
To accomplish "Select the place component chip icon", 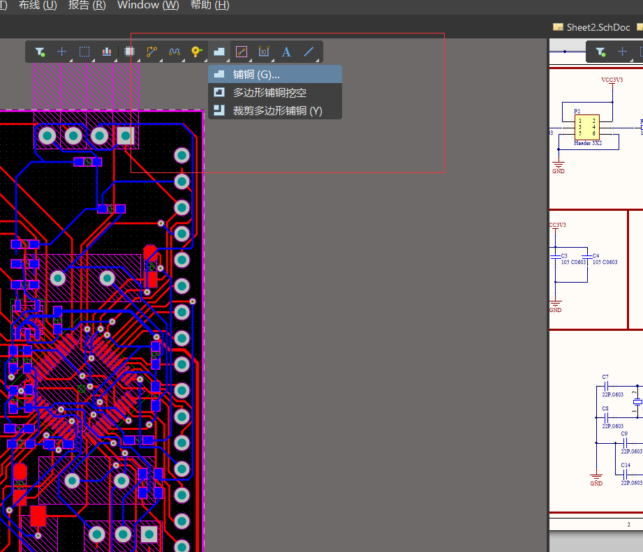I will point(130,52).
